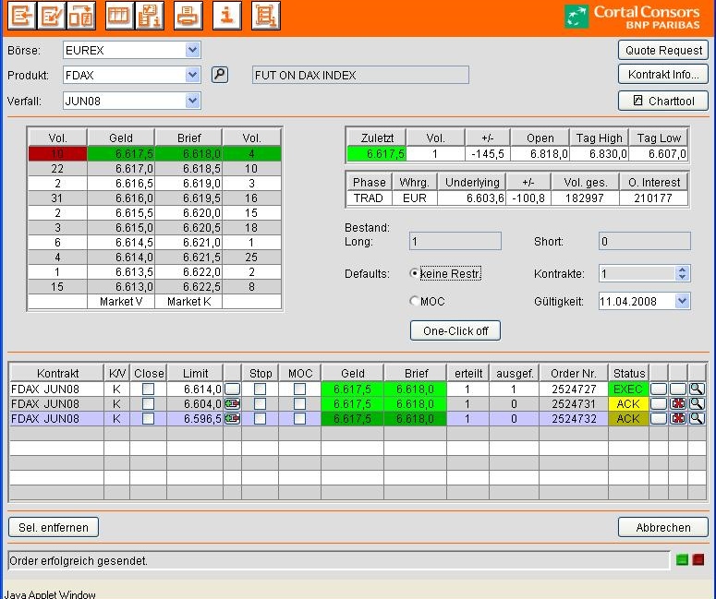Screen dimensions: 716x599
Task: Click the Quote Request button
Action: coord(663,50)
